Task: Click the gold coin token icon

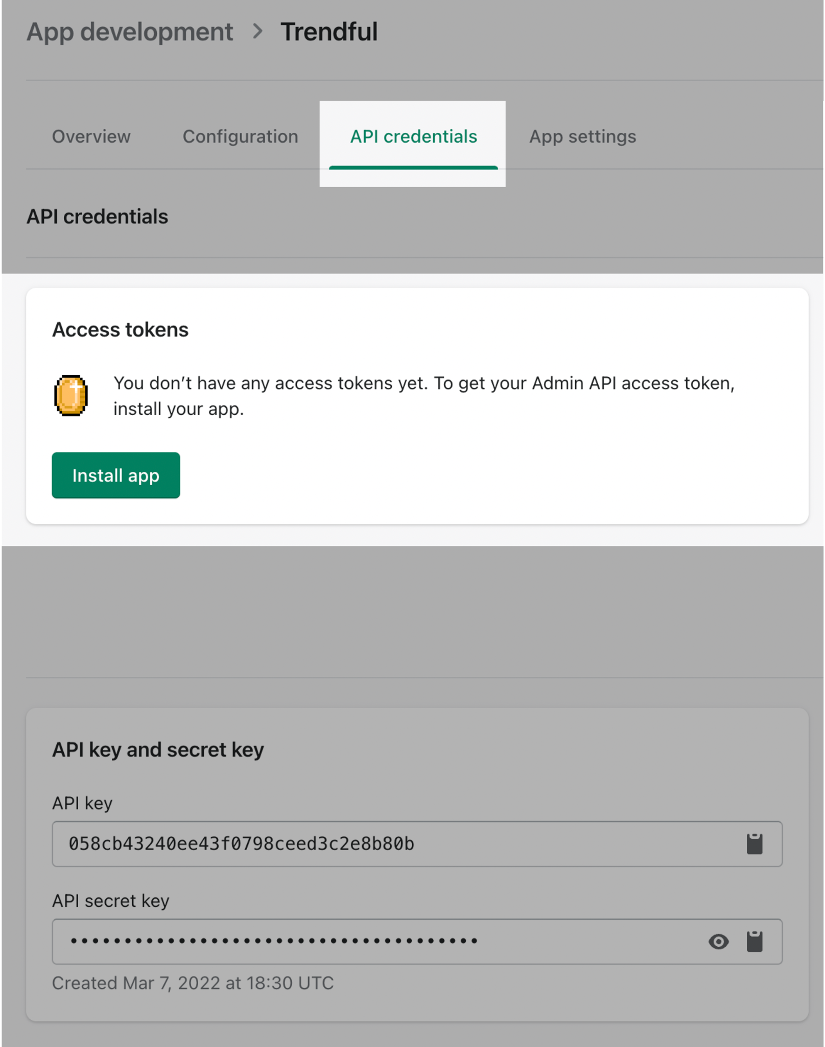Action: (x=71, y=396)
